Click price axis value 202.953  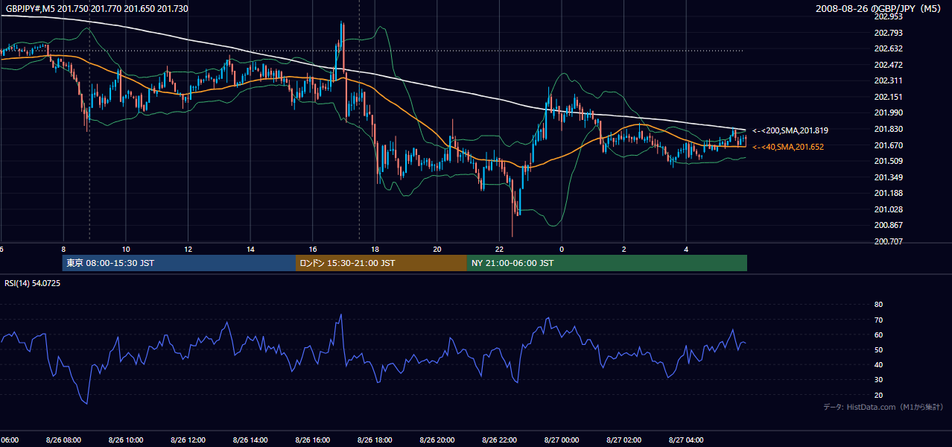(889, 16)
